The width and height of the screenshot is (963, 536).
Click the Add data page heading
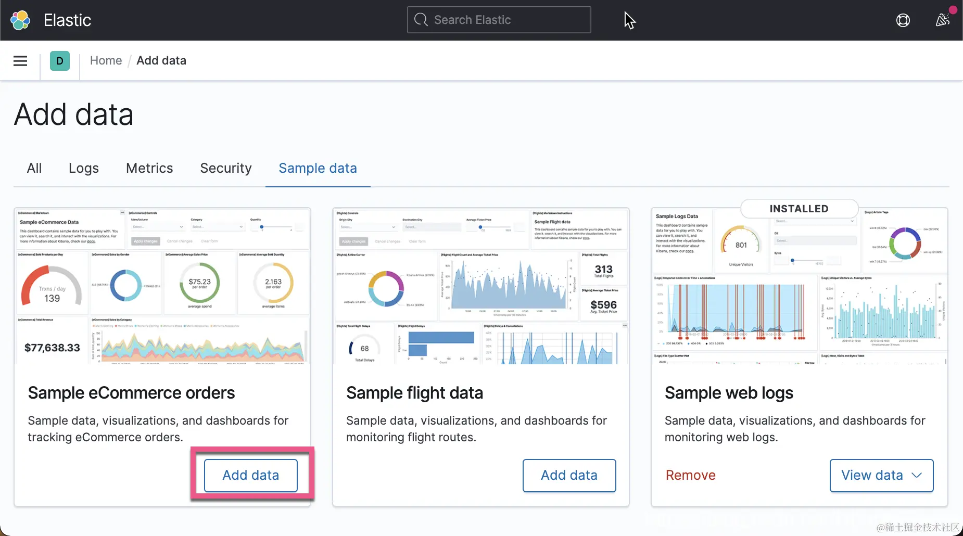[74, 114]
